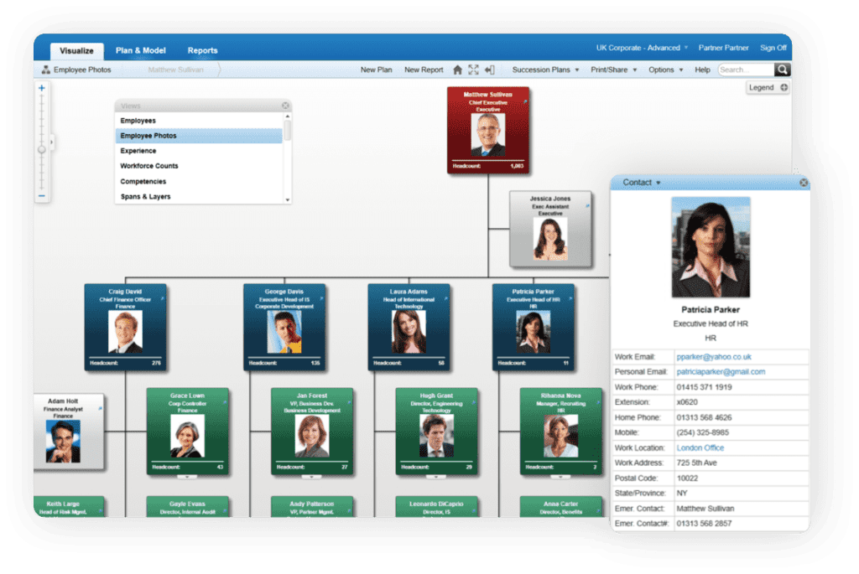The height and width of the screenshot is (574, 859).
Task: Select Competencies in the Views list
Action: coord(199,181)
